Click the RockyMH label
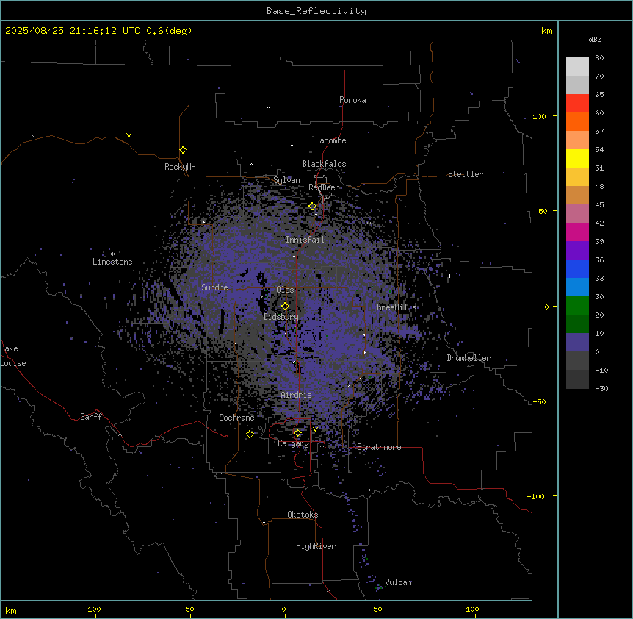This screenshot has height=619, width=633. [180, 167]
